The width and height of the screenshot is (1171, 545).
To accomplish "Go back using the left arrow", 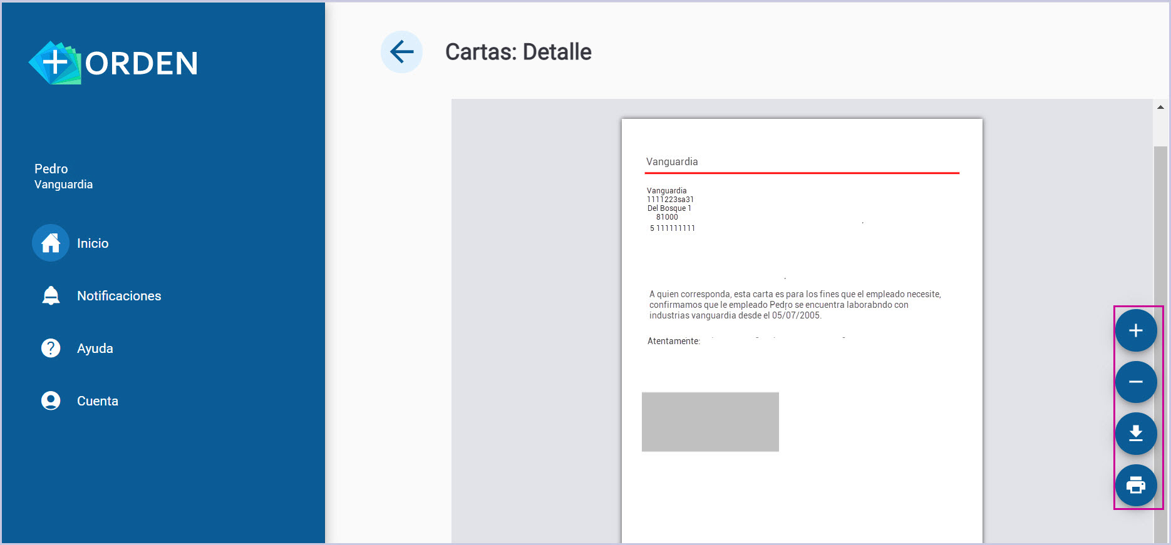I will pyautogui.click(x=401, y=52).
